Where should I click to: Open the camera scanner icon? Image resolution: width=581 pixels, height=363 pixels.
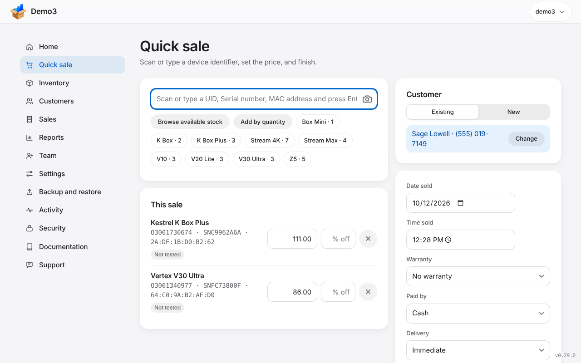[367, 99]
